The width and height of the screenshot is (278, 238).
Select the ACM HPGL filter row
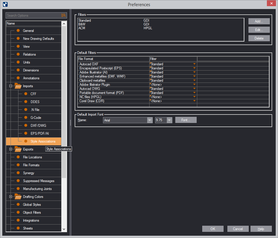(161, 28)
